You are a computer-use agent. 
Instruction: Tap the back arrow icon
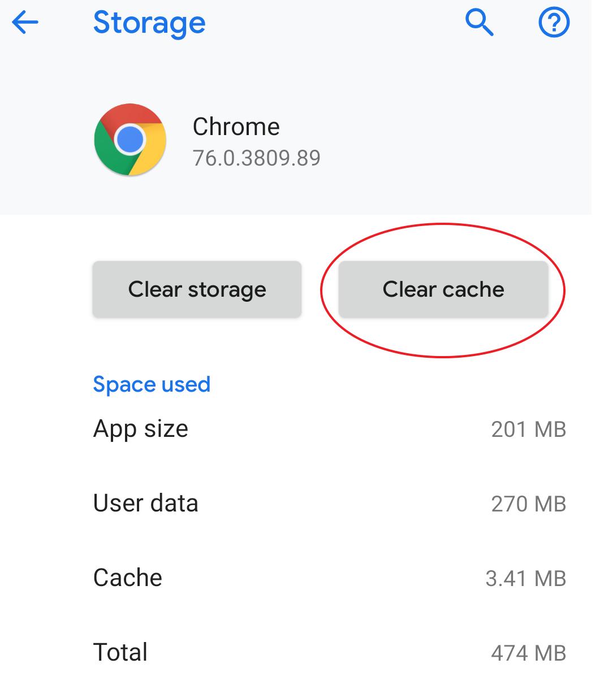click(x=25, y=23)
